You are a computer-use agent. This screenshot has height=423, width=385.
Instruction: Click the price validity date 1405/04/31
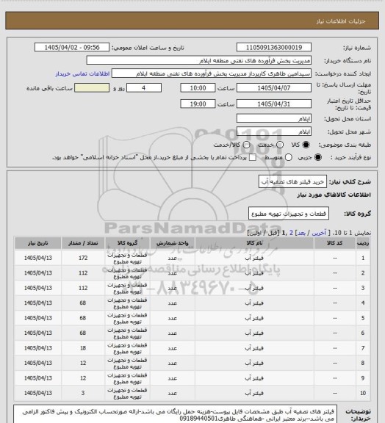coord(274,104)
